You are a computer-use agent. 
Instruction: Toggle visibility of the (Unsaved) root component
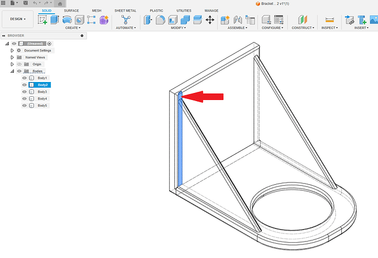click(14, 44)
